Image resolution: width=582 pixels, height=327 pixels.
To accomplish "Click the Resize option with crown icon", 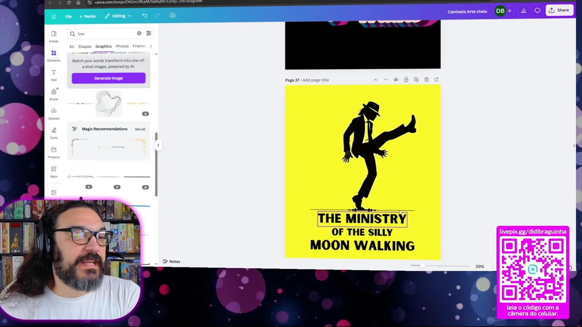I will click(87, 16).
